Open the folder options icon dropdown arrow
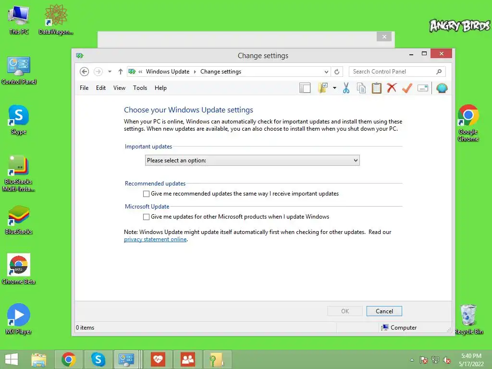This screenshot has width=492, height=369. click(x=334, y=88)
